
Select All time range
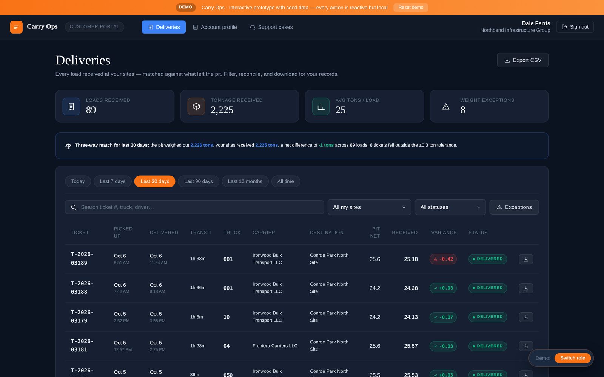point(286,181)
